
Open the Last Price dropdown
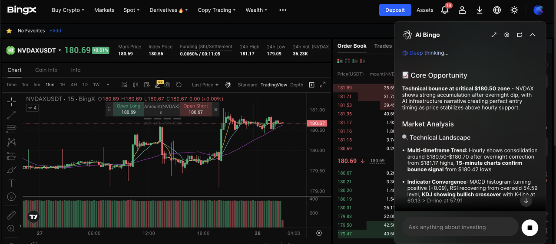point(205,85)
